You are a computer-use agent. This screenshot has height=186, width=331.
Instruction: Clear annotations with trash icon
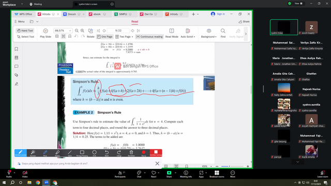(x=131, y=153)
